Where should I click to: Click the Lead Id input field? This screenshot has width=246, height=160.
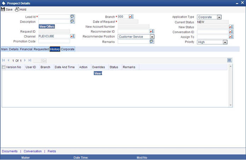pos(54,17)
